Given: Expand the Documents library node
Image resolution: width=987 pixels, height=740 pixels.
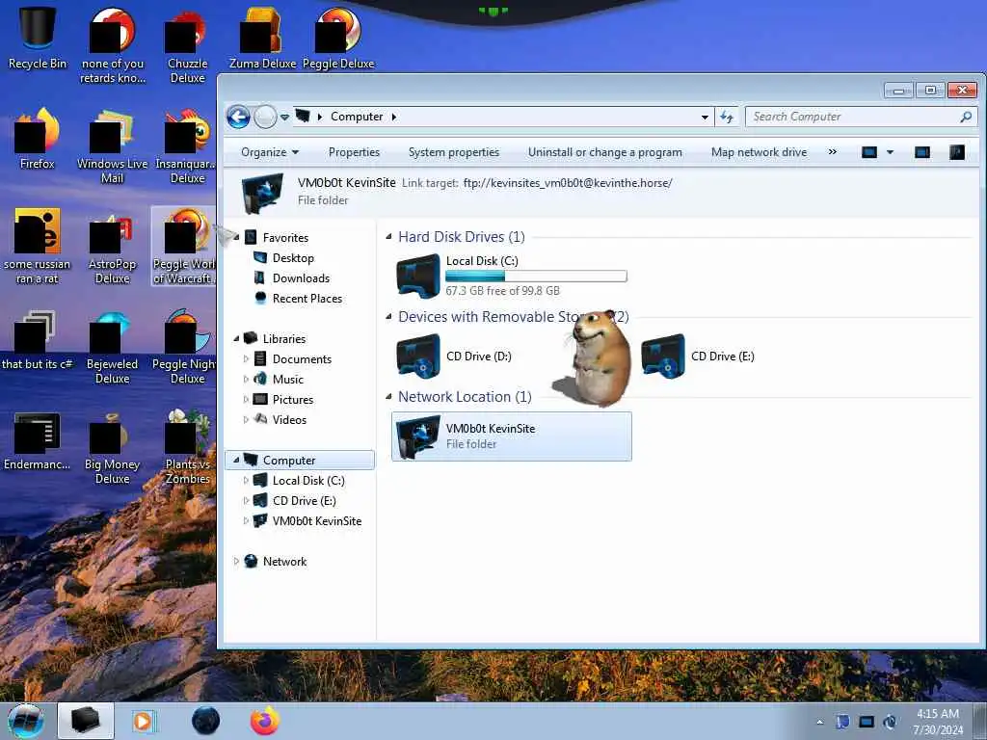Looking at the screenshot, I should (246, 358).
